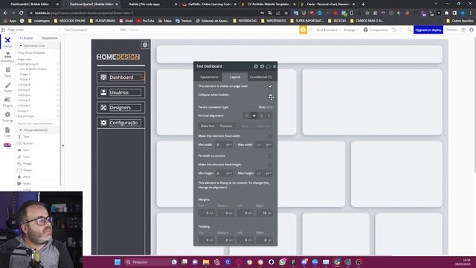Switch to the Conditional tab
The height and width of the screenshot is (268, 476).
(x=260, y=77)
